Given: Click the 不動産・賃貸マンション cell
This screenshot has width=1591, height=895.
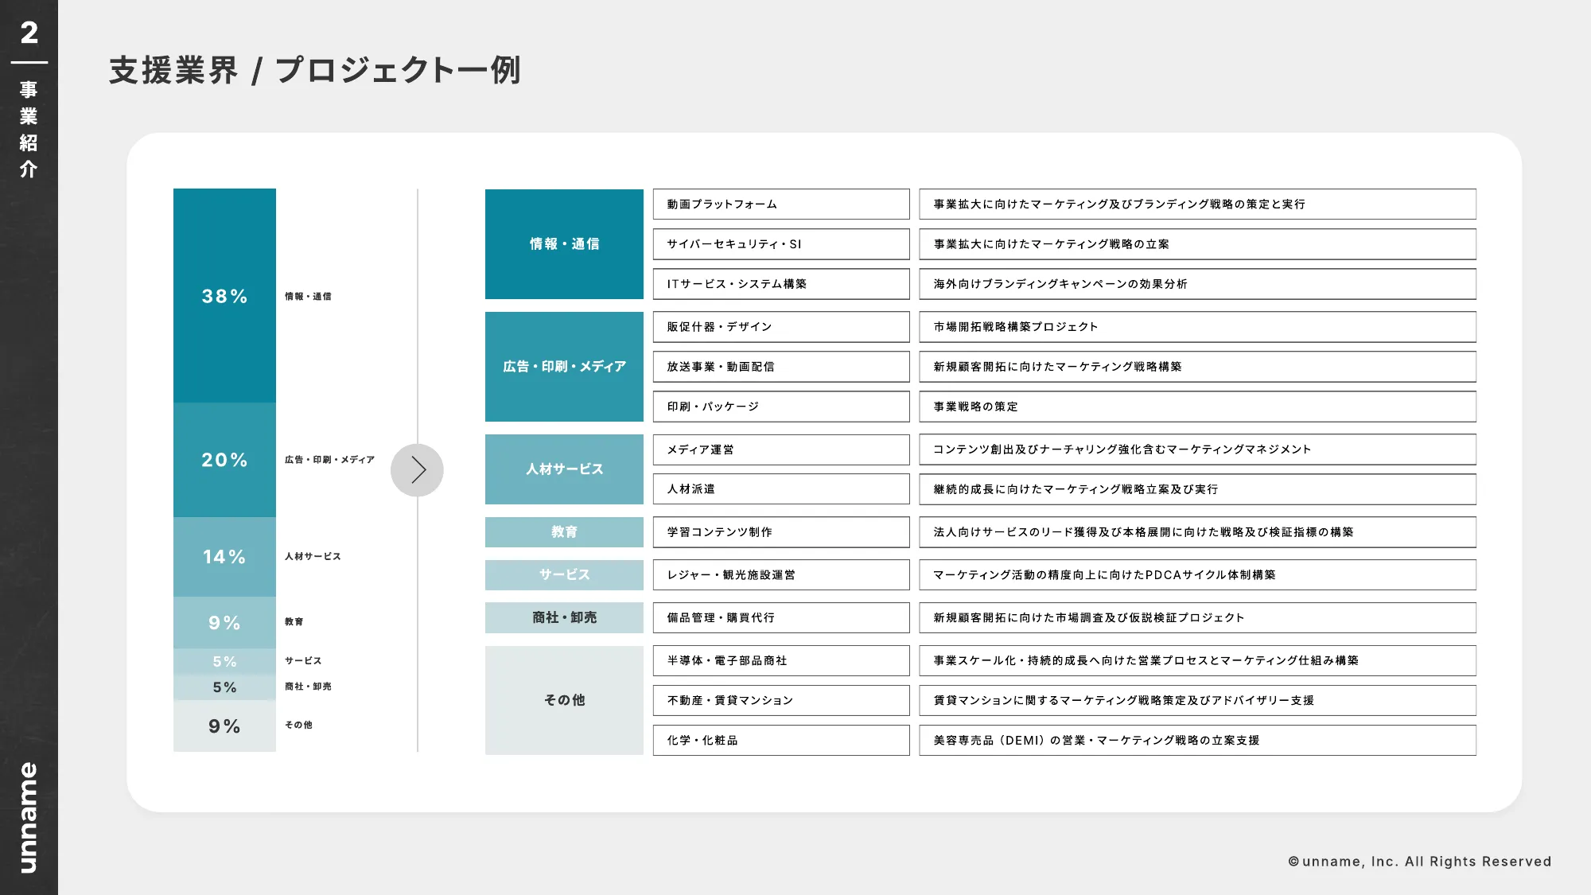Looking at the screenshot, I should coord(781,701).
